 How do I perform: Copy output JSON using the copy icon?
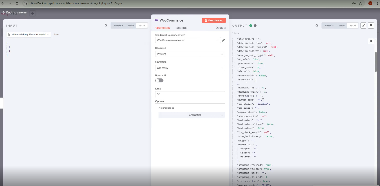click(x=371, y=41)
